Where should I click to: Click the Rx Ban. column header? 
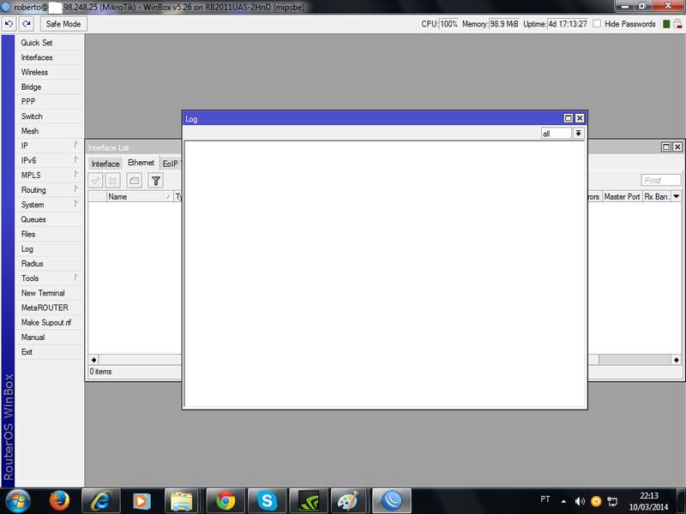coord(656,197)
